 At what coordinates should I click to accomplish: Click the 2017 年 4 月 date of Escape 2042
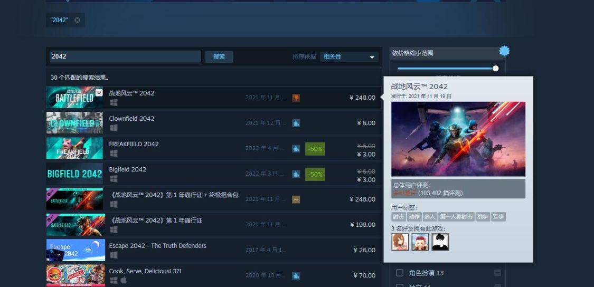[266, 250]
